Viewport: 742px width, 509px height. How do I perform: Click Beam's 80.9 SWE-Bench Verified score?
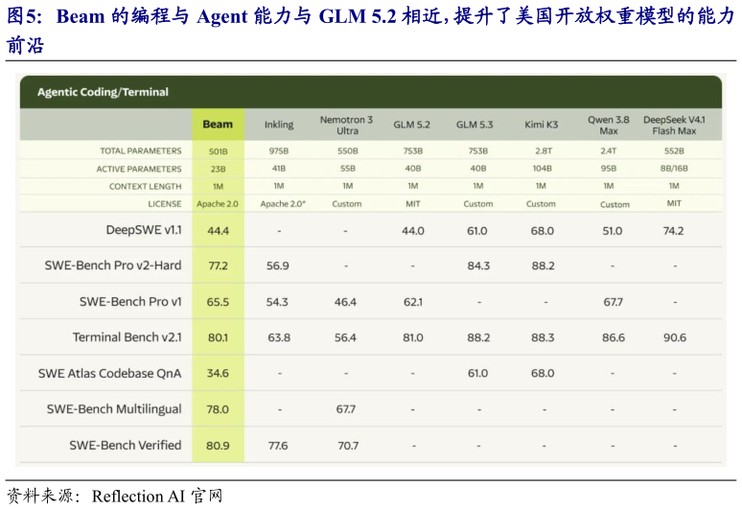click(218, 446)
